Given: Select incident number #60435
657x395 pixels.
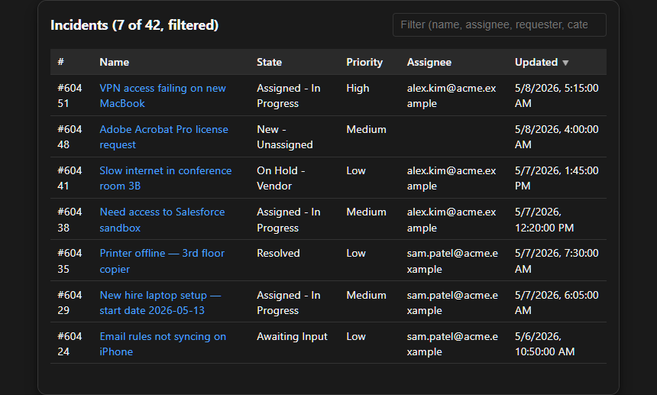Looking at the screenshot, I should 70,261.
